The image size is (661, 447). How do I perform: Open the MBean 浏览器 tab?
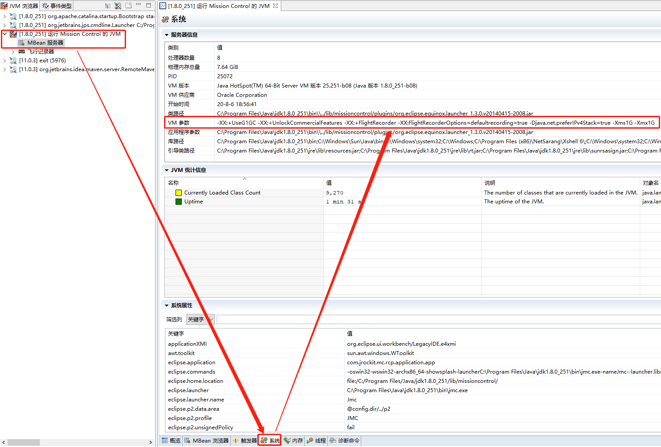[206, 440]
